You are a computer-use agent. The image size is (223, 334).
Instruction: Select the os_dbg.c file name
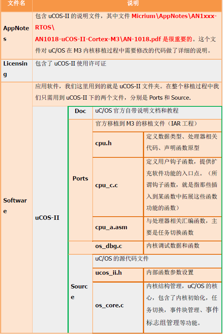coord(109,246)
